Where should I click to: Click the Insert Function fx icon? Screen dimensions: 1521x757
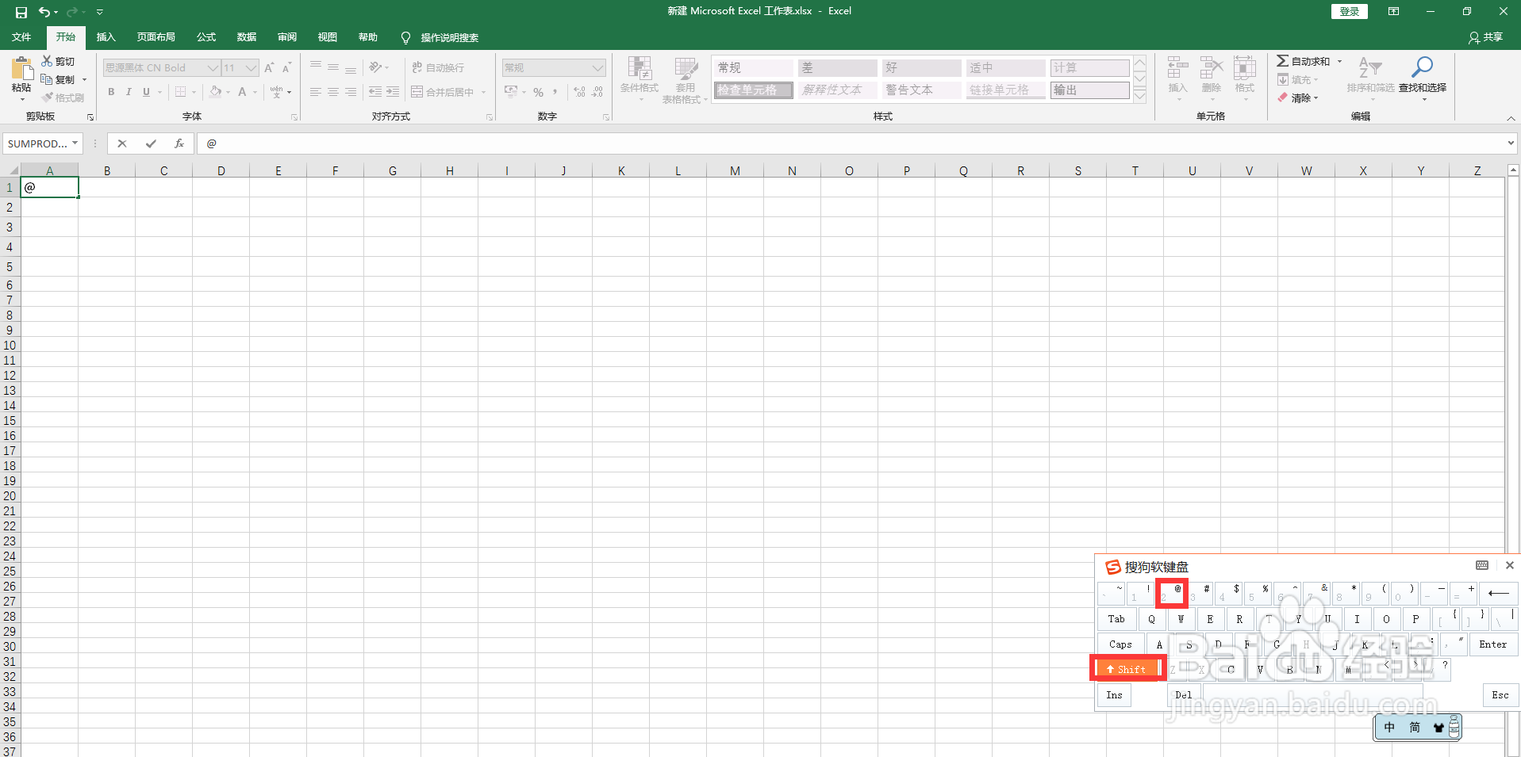coord(179,143)
